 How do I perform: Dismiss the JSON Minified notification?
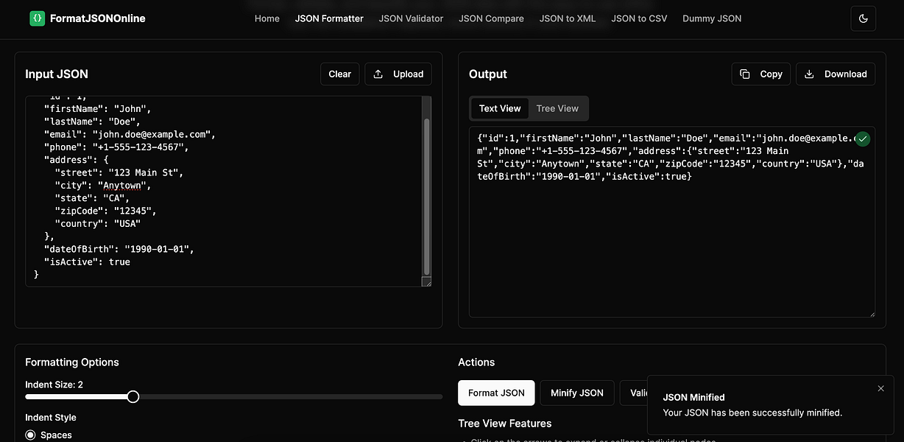880,388
